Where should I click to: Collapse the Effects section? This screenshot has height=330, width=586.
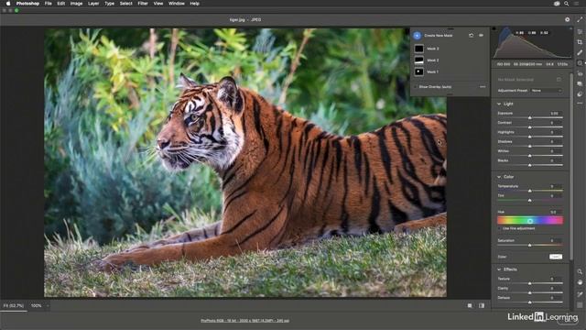(x=499, y=269)
